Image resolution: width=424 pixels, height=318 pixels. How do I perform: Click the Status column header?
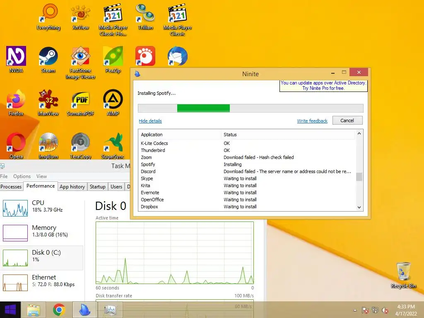click(288, 135)
